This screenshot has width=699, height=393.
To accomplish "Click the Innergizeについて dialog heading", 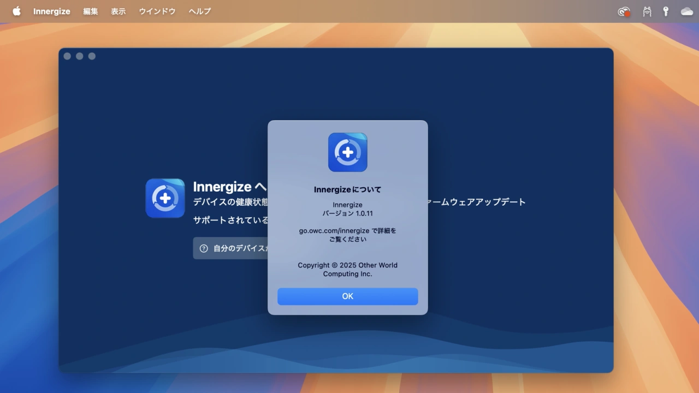I will [x=347, y=190].
